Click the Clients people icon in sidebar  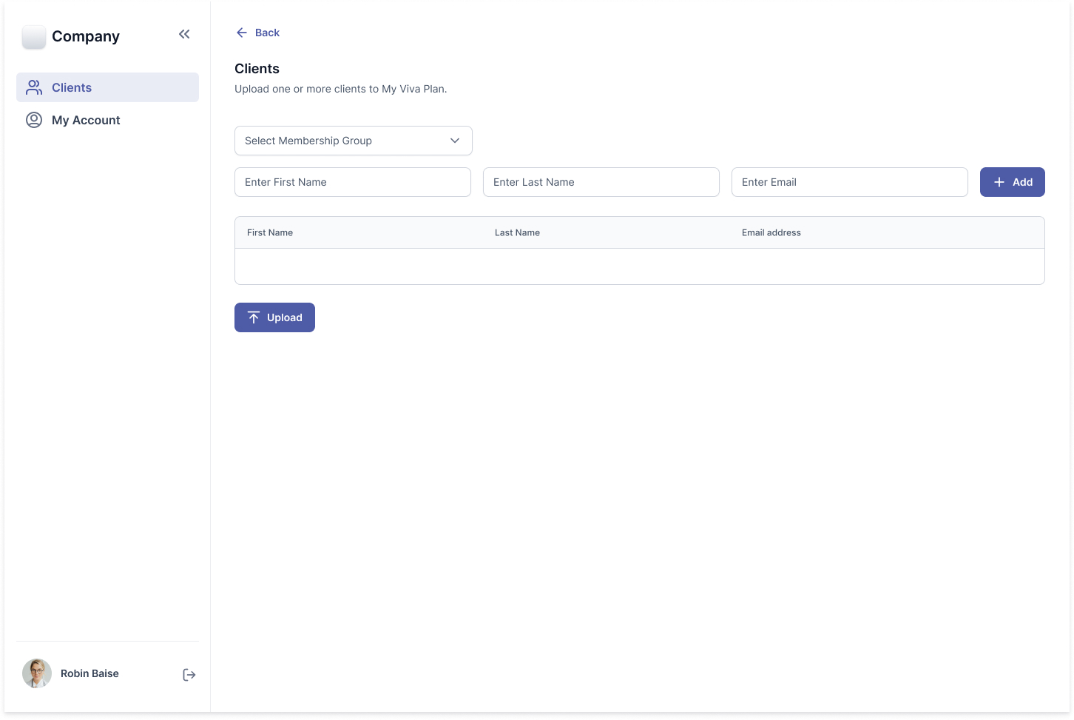34,87
